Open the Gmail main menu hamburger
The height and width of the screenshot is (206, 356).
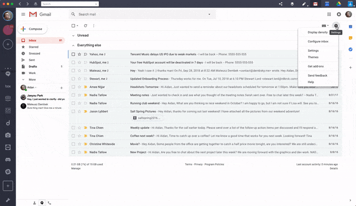(23, 14)
